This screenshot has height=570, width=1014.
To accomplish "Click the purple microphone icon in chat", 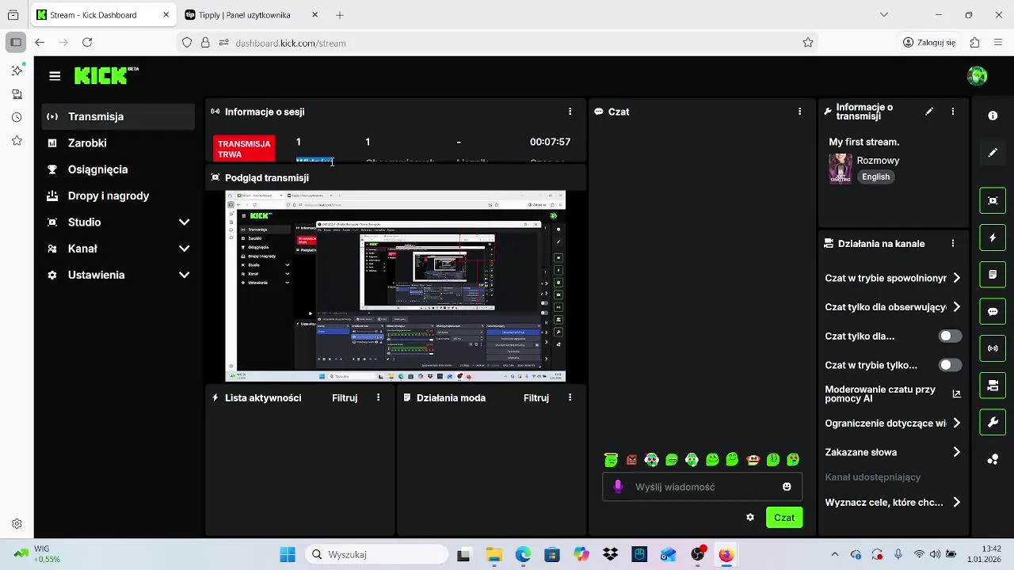I will 618,487.
